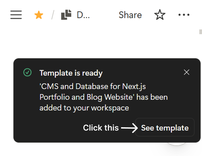This screenshot has height=156, width=202.
Task: Open the Share menu
Action: 130,15
